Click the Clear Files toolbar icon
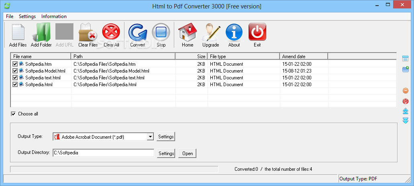414x186 pixels. point(88,32)
